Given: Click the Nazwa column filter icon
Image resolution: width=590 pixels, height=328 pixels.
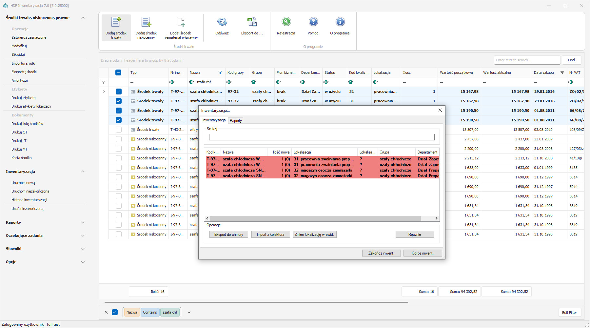Looking at the screenshot, I should 220,72.
